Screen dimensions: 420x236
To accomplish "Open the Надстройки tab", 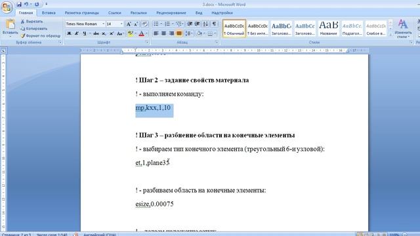I will coord(222,12).
